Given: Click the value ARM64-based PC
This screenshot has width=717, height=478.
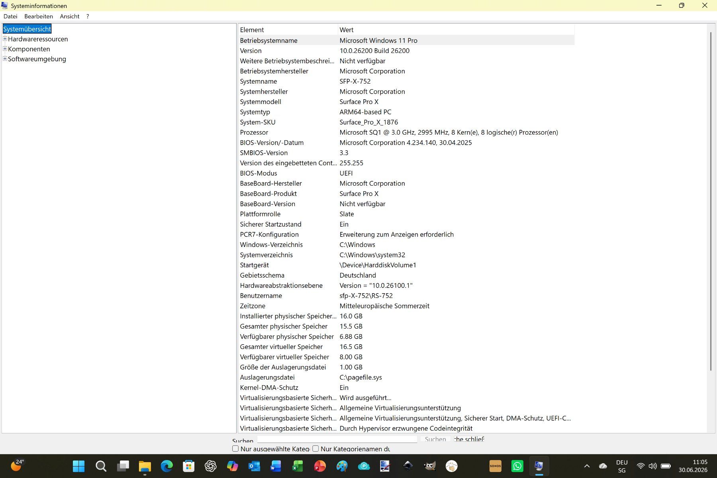Looking at the screenshot, I should 365,112.
